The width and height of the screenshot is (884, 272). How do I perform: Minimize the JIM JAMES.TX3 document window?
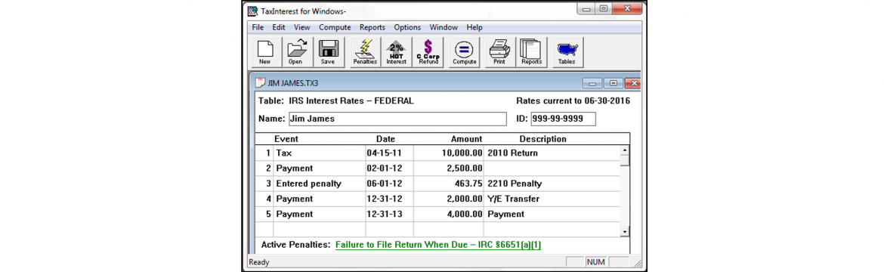pos(592,84)
